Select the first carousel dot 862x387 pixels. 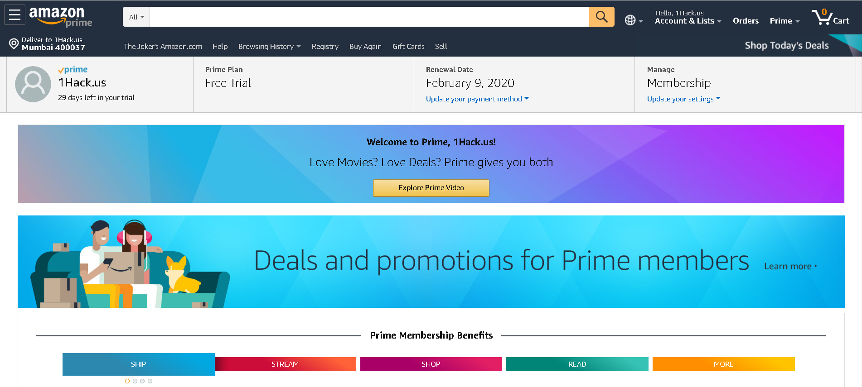[x=127, y=381]
